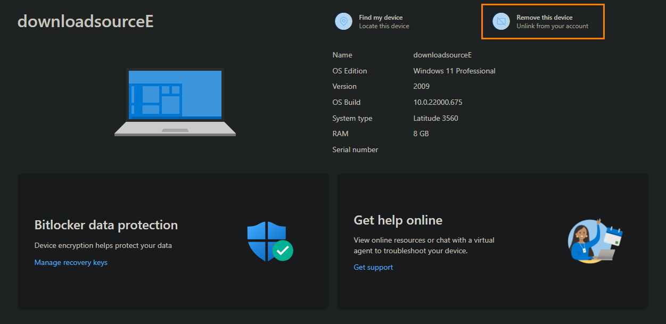Click the Get help online heading
Image resolution: width=666 pixels, height=324 pixels.
tap(398, 220)
